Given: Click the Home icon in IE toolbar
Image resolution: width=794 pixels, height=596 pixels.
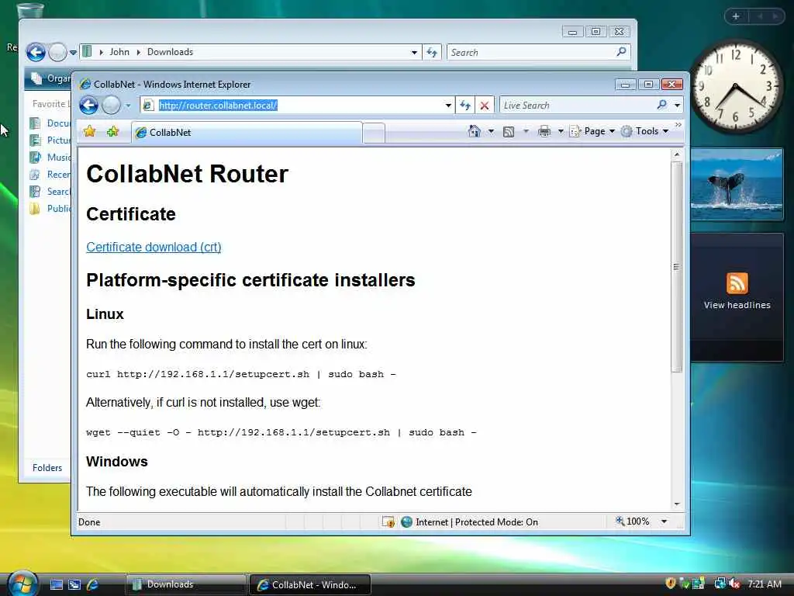Looking at the screenshot, I should (x=474, y=131).
